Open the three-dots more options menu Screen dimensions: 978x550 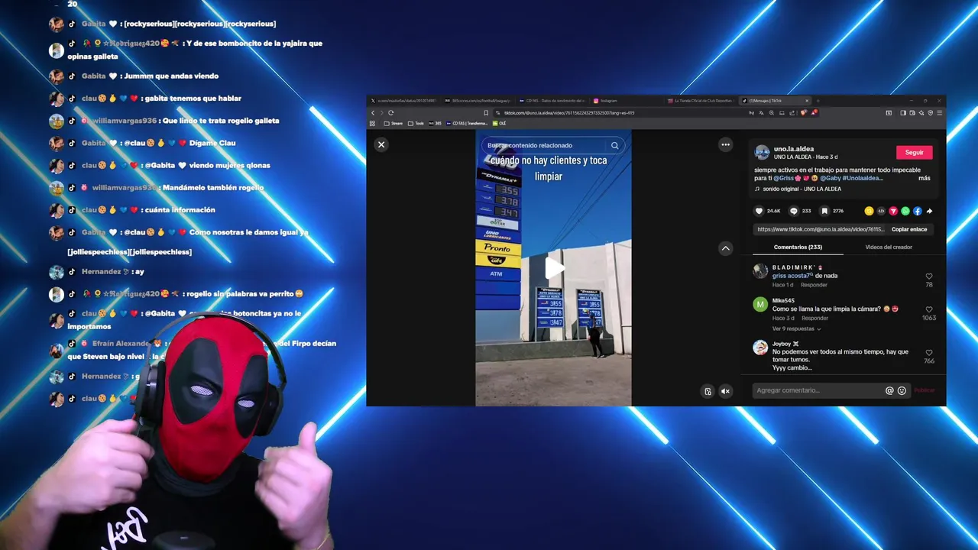pos(726,144)
